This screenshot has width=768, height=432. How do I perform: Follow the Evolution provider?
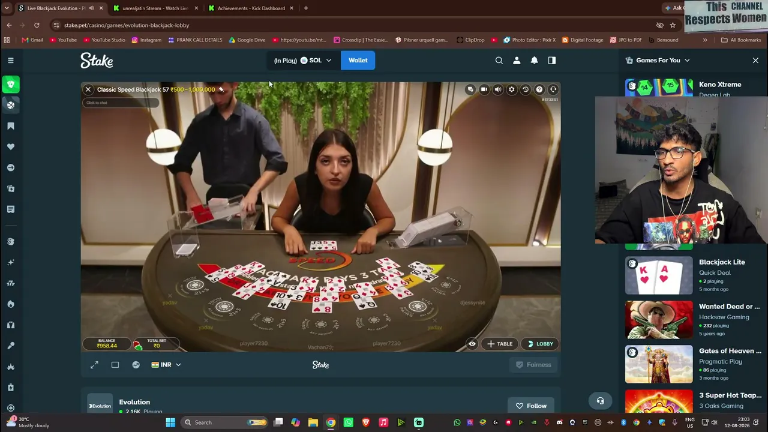[x=531, y=406]
